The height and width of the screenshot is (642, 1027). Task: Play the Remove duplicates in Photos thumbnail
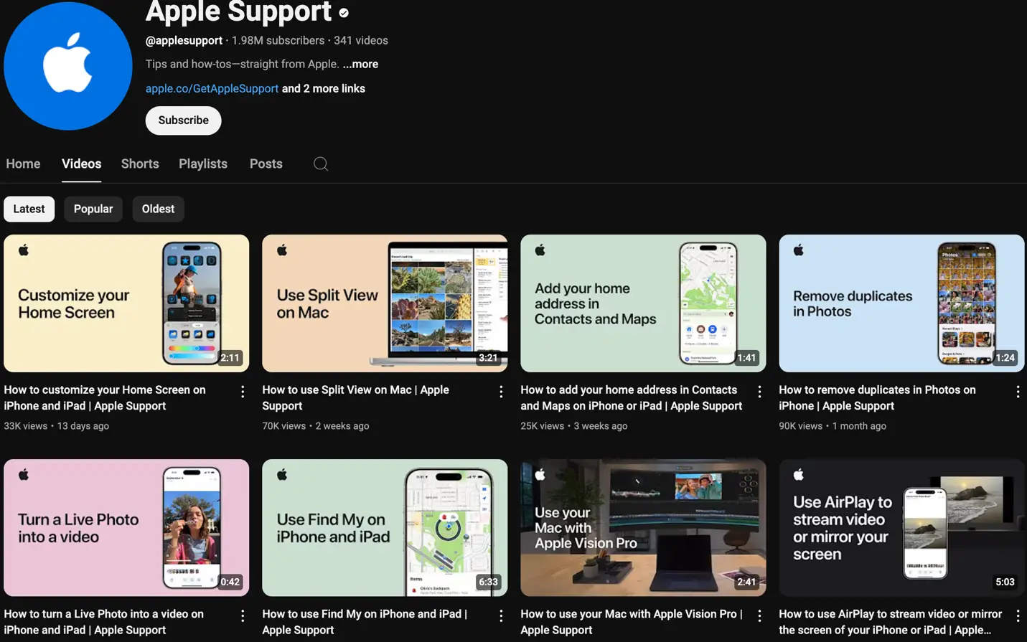click(901, 303)
